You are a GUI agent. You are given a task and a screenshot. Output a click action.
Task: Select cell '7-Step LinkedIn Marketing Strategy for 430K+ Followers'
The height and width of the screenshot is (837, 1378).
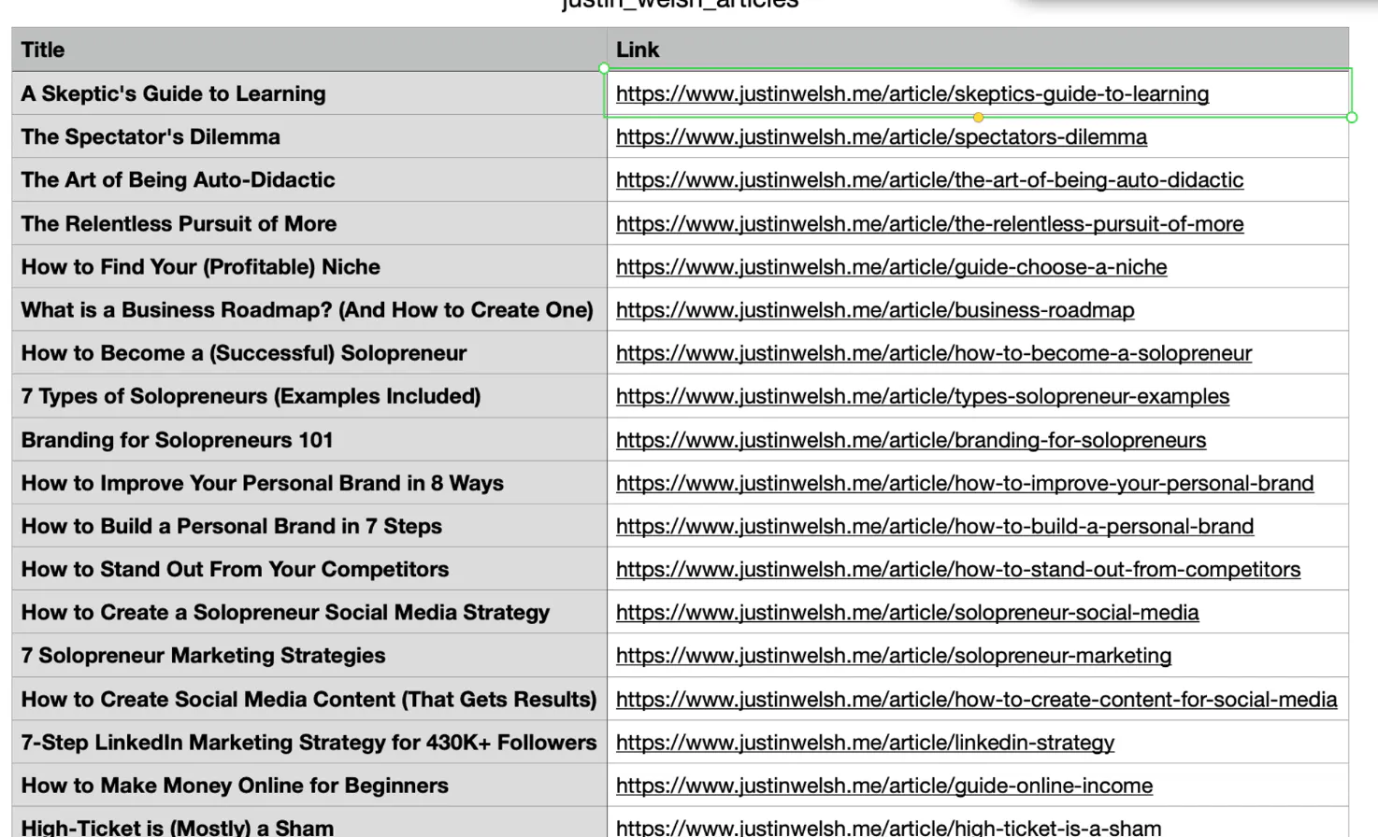click(x=309, y=743)
